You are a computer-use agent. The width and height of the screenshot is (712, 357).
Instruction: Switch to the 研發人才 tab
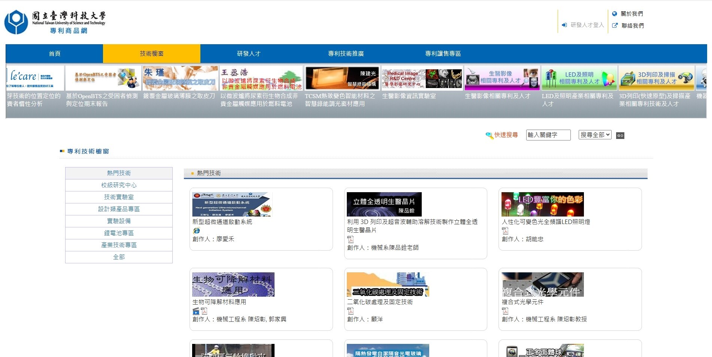[249, 54]
